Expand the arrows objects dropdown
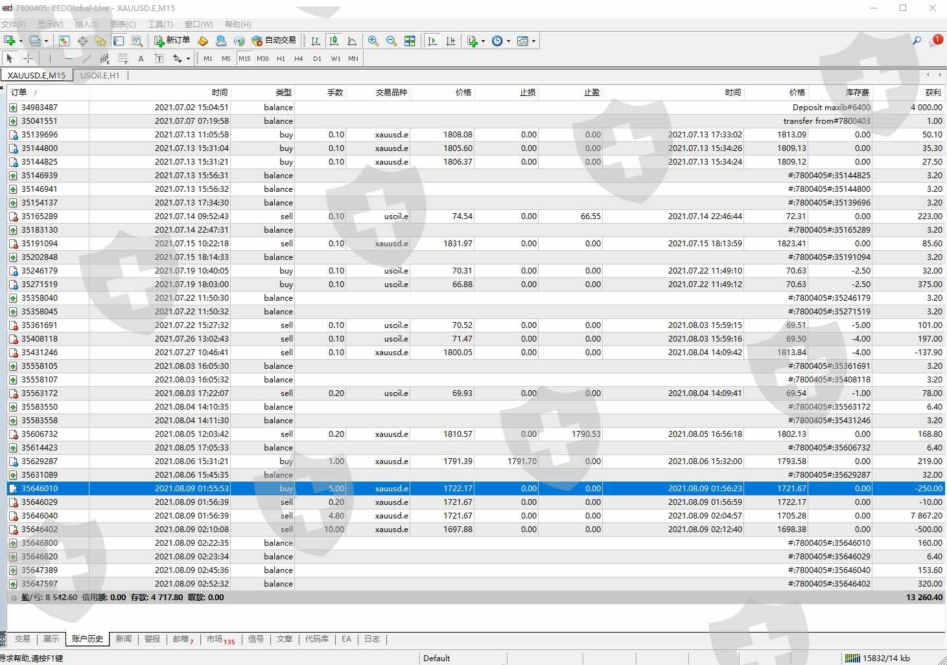Viewport: 947px width, 665px height. click(188, 58)
